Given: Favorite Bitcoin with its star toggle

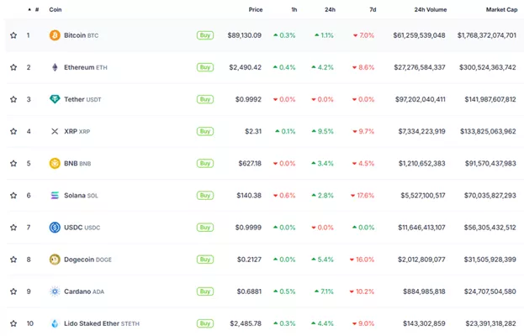Looking at the screenshot, I should tap(13, 35).
